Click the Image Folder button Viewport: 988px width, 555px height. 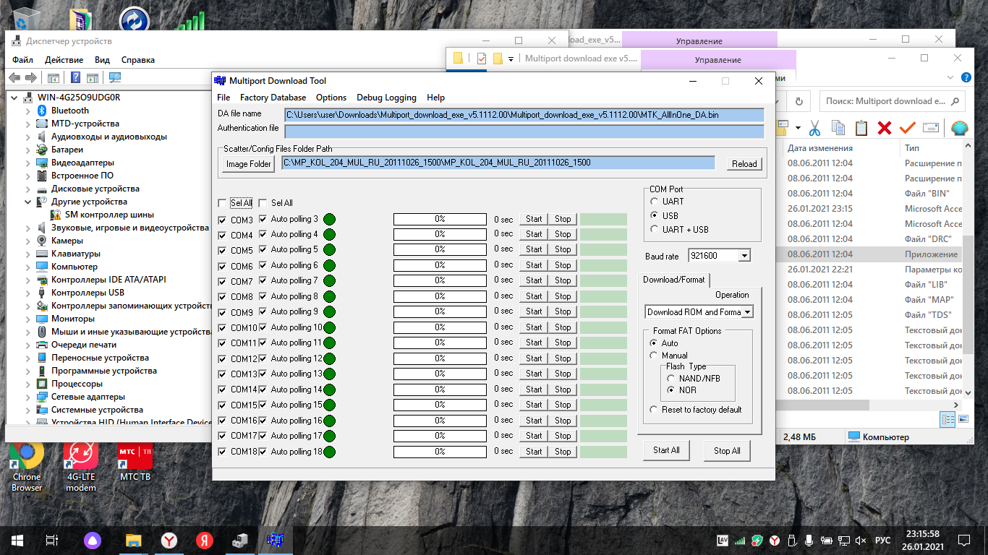click(248, 164)
